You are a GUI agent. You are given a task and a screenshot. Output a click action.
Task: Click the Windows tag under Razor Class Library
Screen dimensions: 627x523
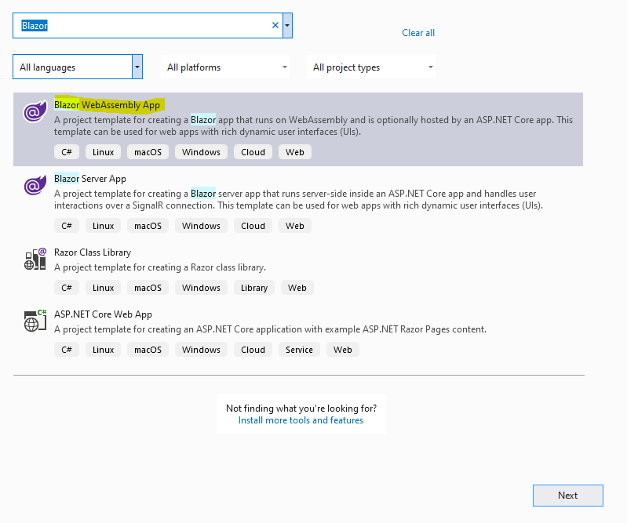[x=201, y=288]
